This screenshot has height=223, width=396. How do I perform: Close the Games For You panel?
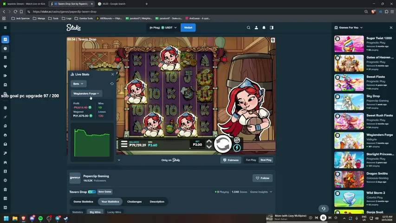coord(391,27)
